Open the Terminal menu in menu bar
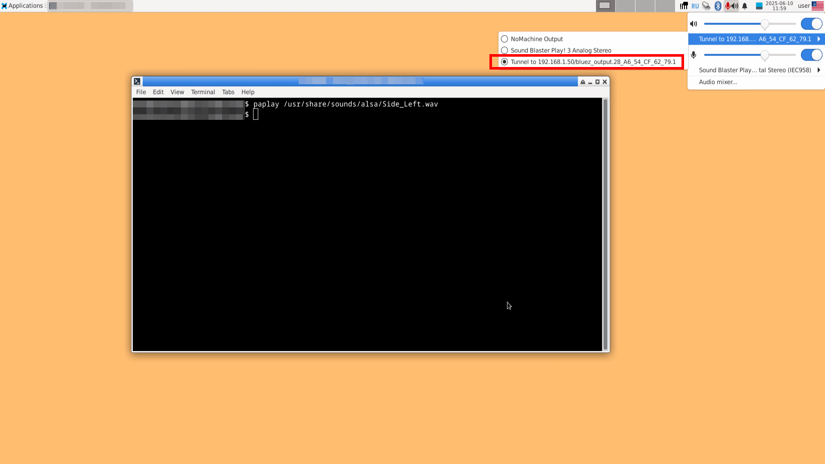 [x=203, y=92]
